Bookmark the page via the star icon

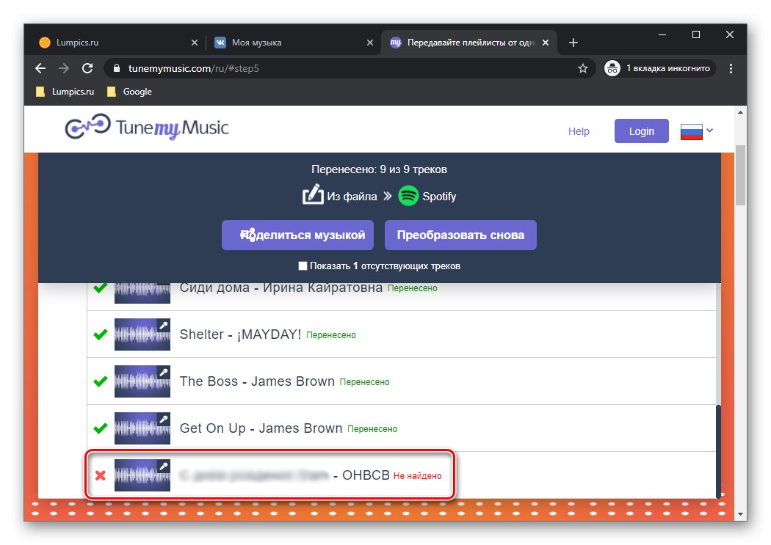(x=583, y=67)
